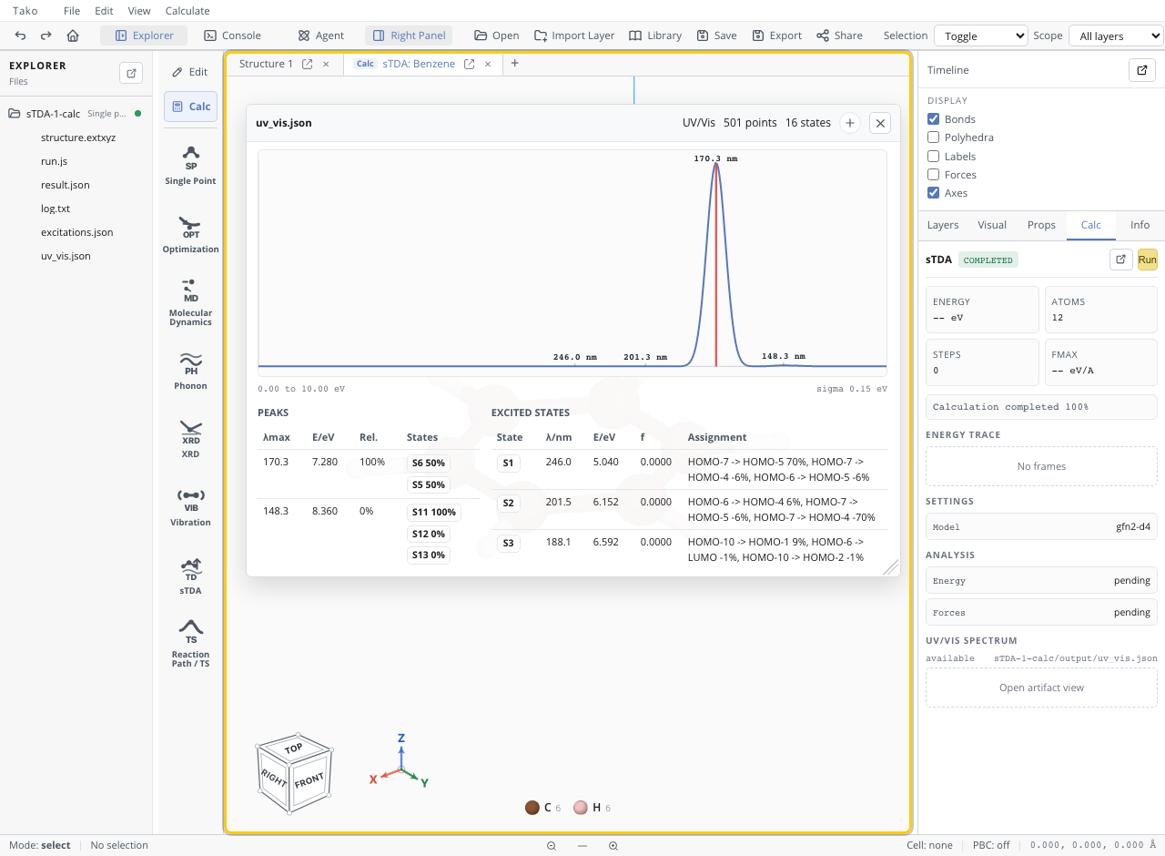Switch to the Info tab
The image size is (1165, 856).
pyautogui.click(x=1140, y=225)
